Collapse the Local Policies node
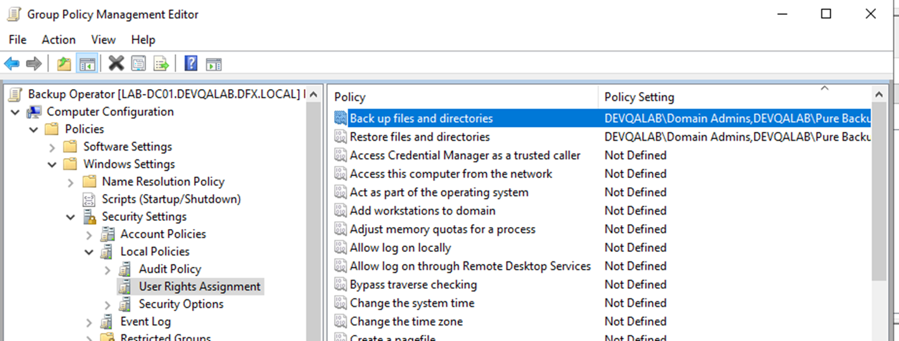Screen dimensions: 899x341 89,251
